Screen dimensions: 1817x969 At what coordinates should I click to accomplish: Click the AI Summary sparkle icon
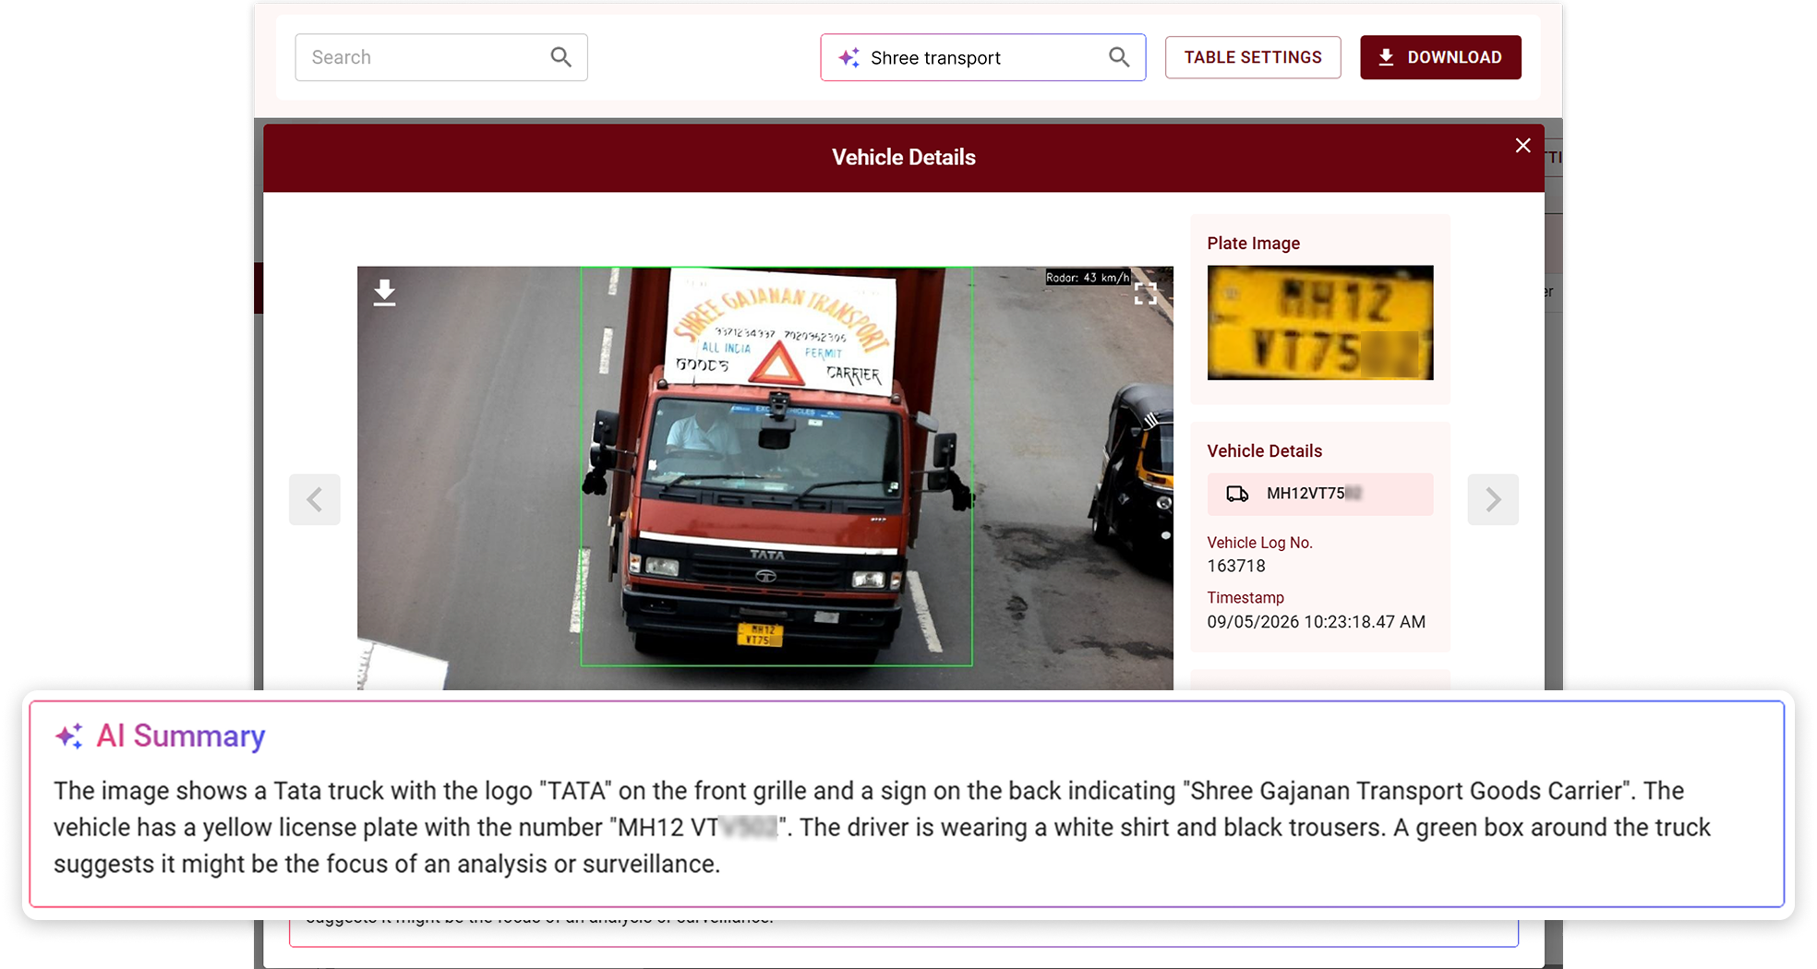click(69, 736)
